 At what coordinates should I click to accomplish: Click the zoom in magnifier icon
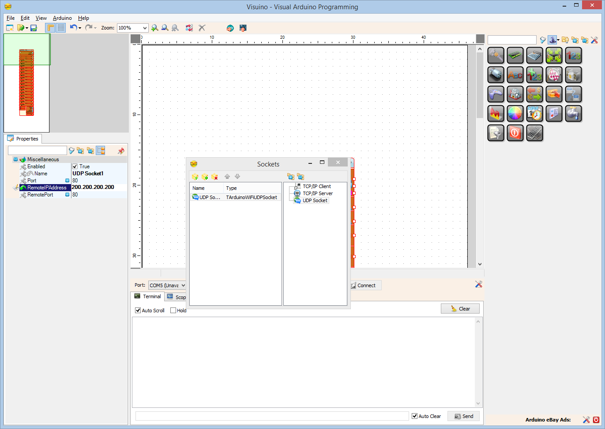[154, 28]
